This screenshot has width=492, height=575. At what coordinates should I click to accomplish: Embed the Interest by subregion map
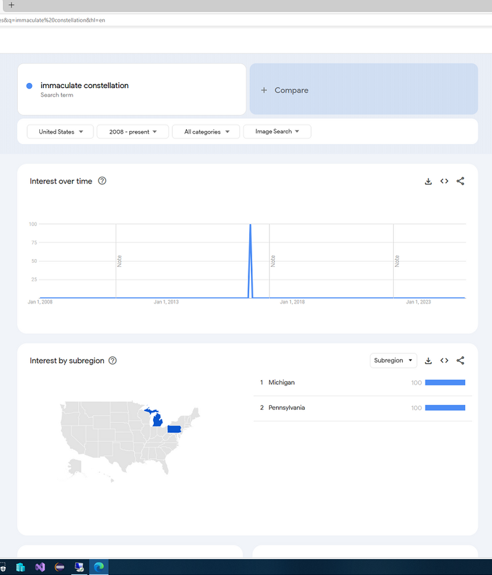(x=444, y=361)
